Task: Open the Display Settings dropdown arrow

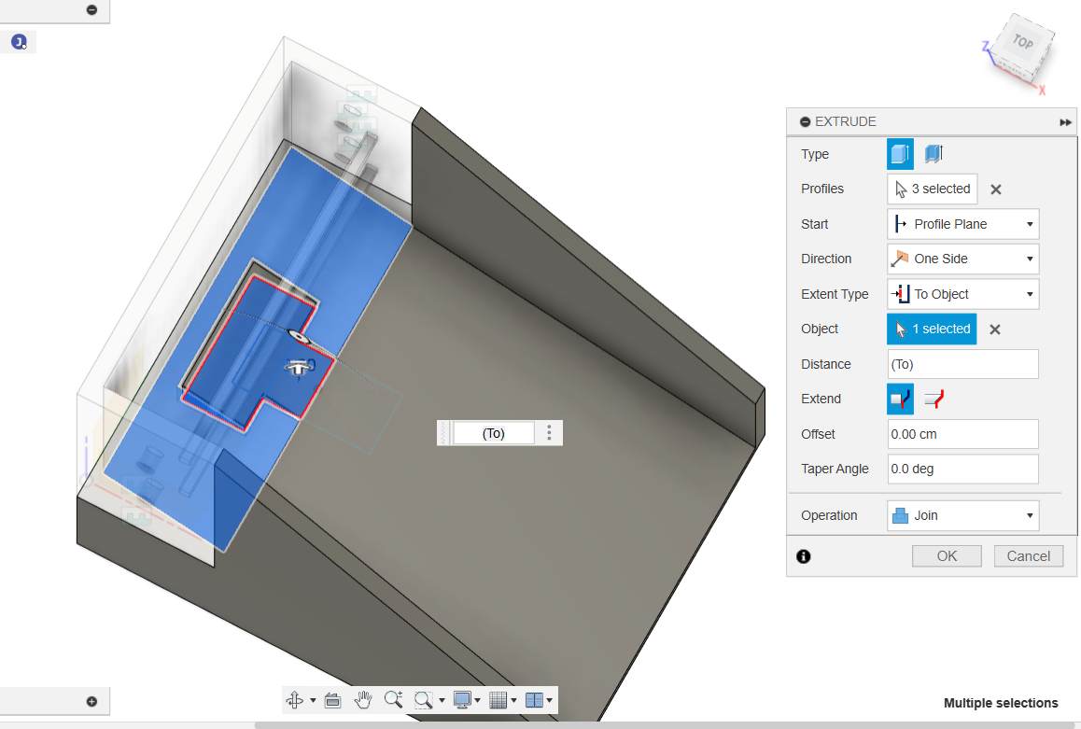Action: (x=477, y=701)
